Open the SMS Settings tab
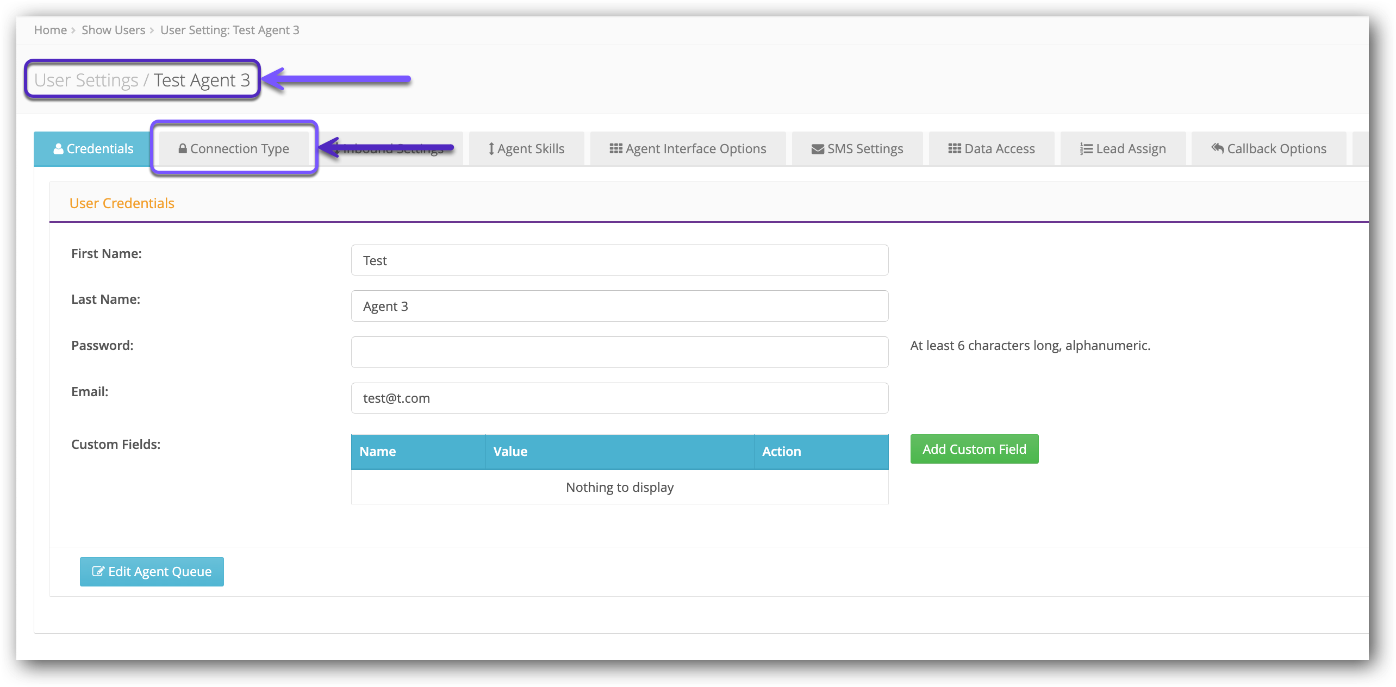Image resolution: width=1396 pixels, height=687 pixels. pyautogui.click(x=857, y=149)
